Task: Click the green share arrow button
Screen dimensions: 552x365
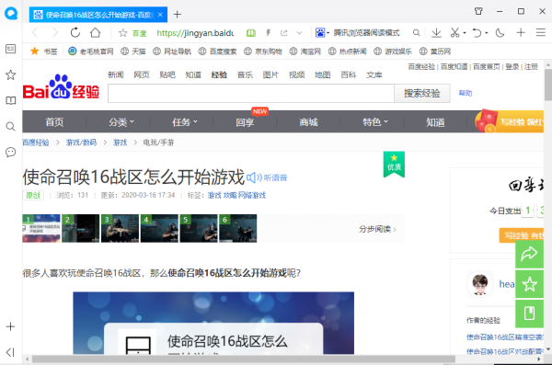Action: click(x=530, y=254)
